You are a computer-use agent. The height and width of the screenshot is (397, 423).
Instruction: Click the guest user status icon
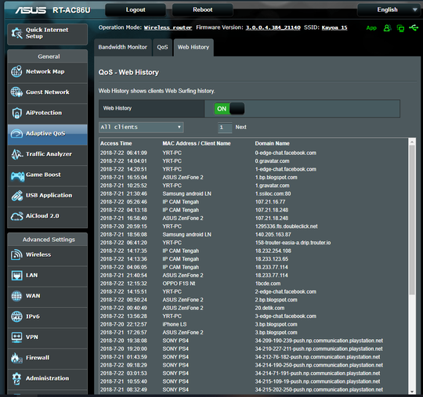point(387,27)
